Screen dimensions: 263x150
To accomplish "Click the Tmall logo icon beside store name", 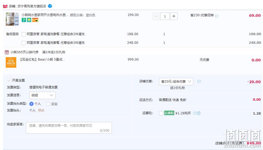I will [x=5, y=6].
